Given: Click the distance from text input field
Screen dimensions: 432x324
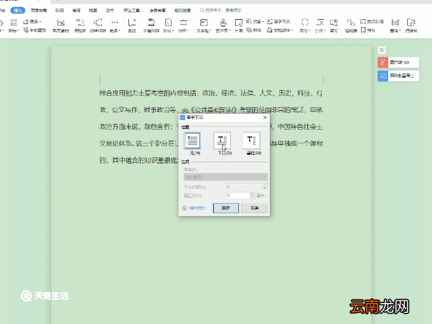Looking at the screenshot, I should 238,196.
